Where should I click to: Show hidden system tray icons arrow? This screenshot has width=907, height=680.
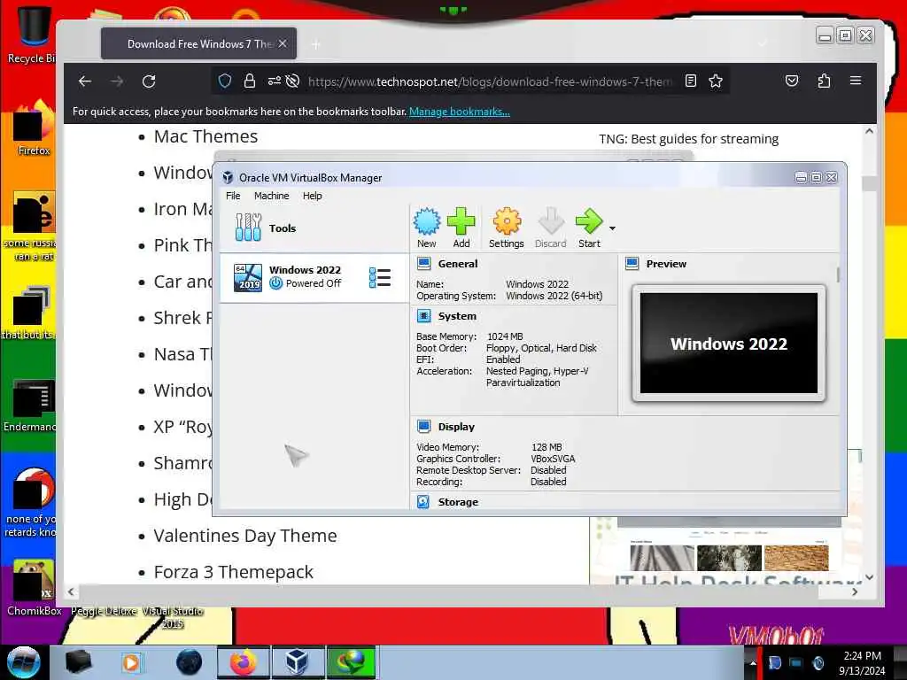coord(753,662)
